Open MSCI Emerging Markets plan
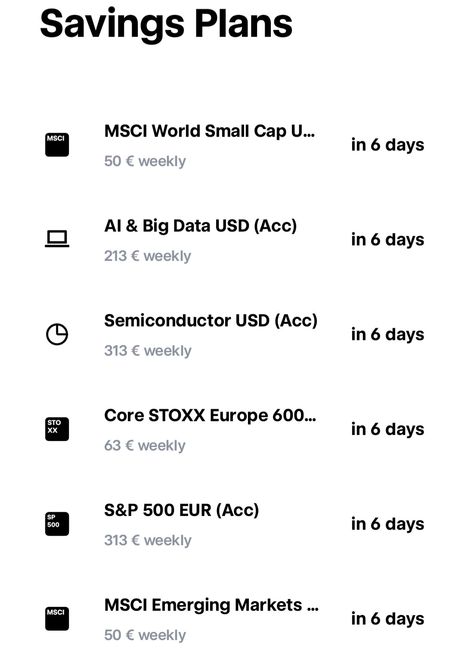This screenshot has width=465, height=659. click(232, 619)
